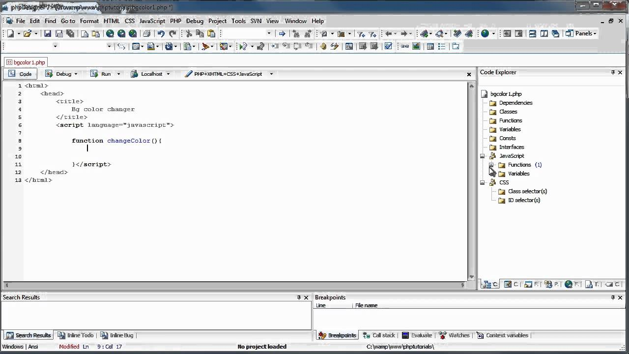Click the list icon in second toolbar
The height and width of the screenshot is (354, 629).
click(442, 46)
